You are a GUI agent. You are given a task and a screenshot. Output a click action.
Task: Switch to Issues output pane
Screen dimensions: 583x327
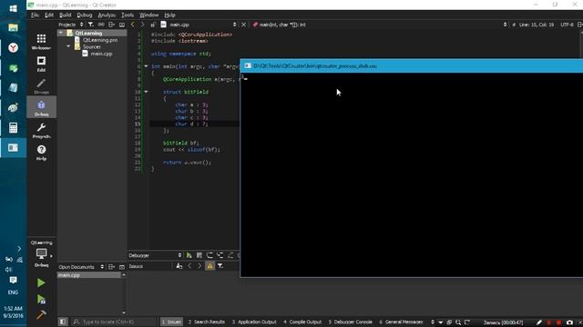(171, 322)
